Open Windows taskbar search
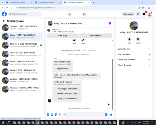Screen dimensions: 156x125 coord(9,122)
